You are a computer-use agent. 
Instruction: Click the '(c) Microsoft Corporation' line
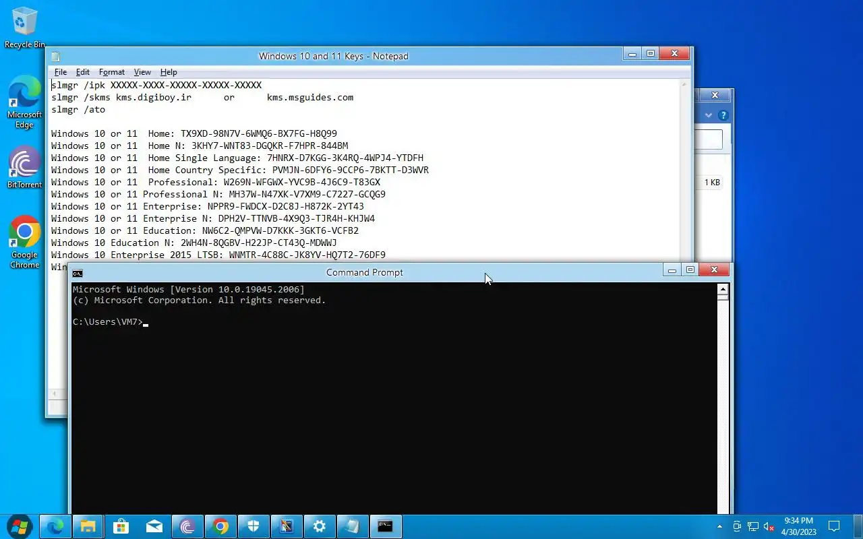click(x=200, y=300)
